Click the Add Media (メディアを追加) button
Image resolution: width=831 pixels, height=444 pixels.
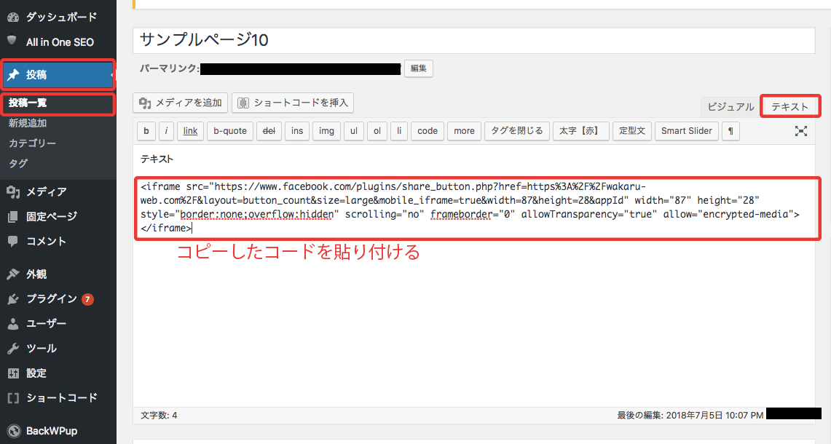[x=181, y=103]
